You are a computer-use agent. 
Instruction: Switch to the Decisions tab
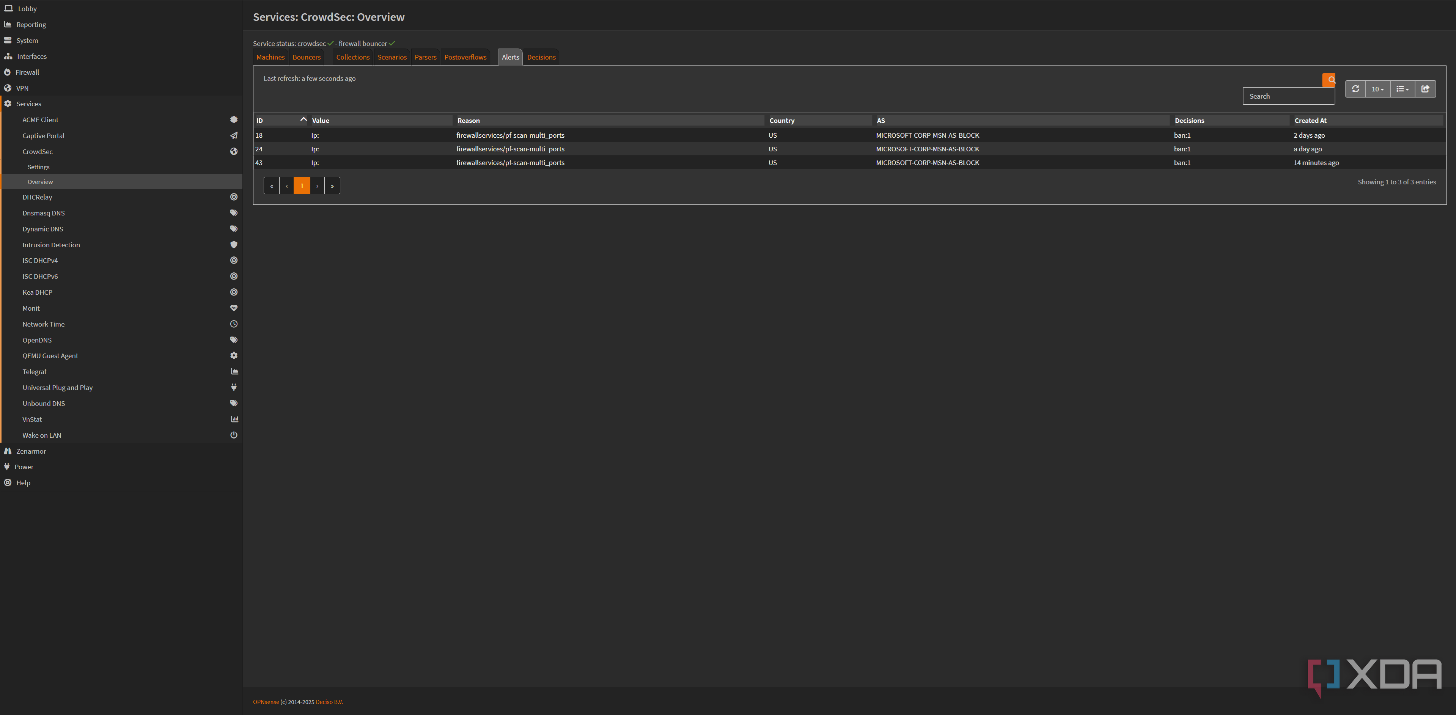click(541, 57)
